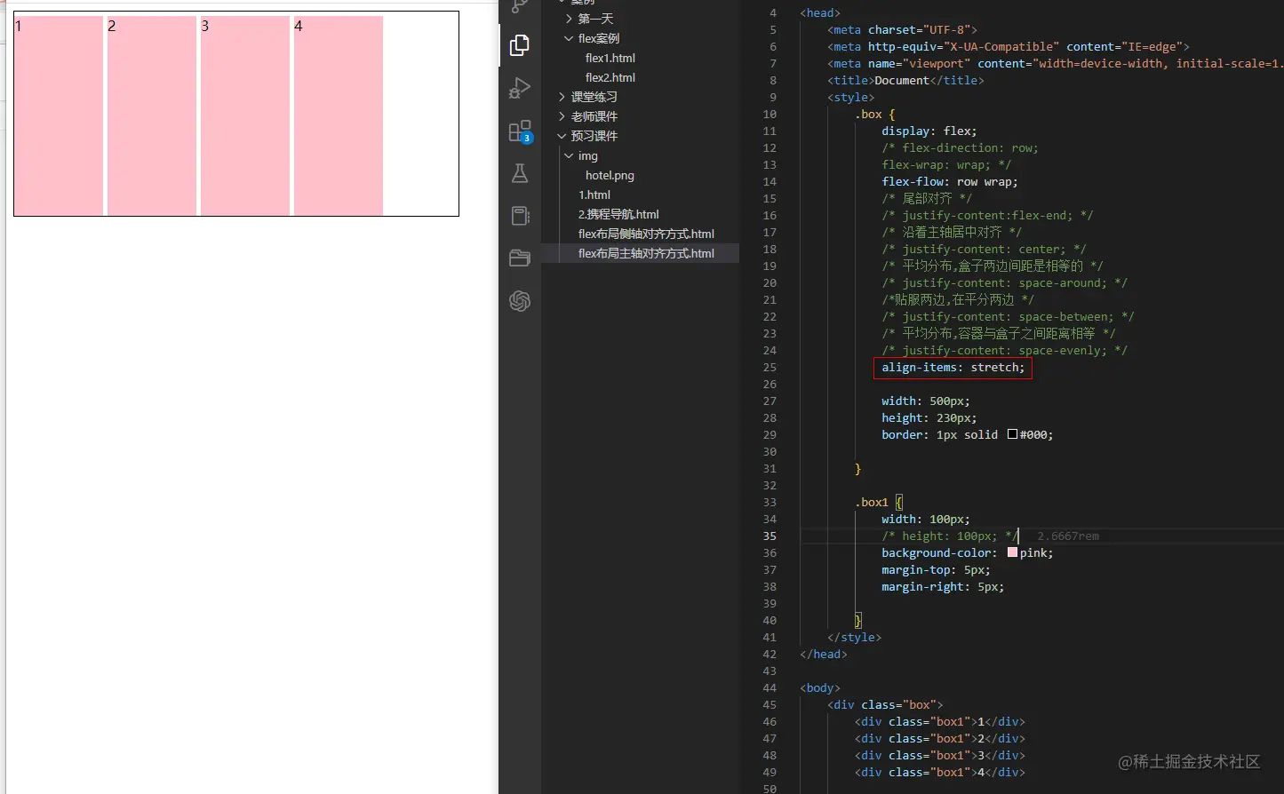The image size is (1284, 794).
Task: Click the box1 div containing 2
Action: tap(940, 738)
